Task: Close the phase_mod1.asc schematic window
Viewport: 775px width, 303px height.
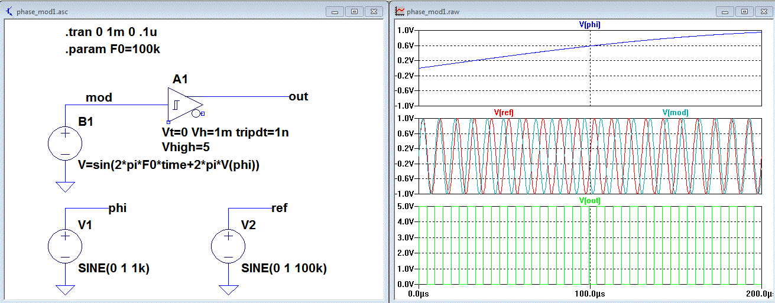Action: [x=374, y=11]
